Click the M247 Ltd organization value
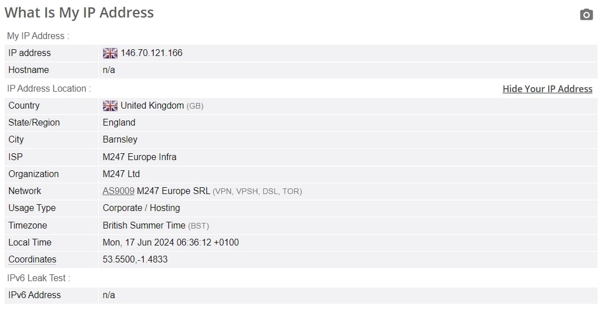 pos(121,174)
